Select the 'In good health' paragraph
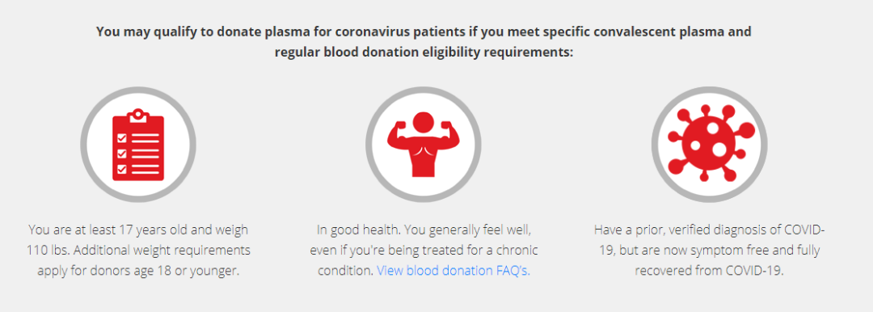The width and height of the screenshot is (873, 312). (x=424, y=250)
